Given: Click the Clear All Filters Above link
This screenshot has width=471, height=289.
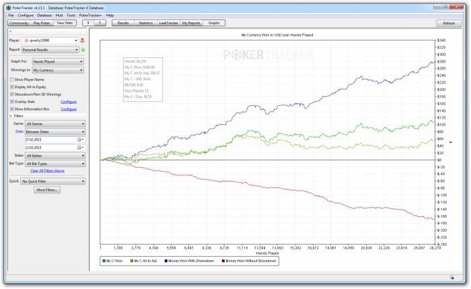Looking at the screenshot, I should pos(48,171).
